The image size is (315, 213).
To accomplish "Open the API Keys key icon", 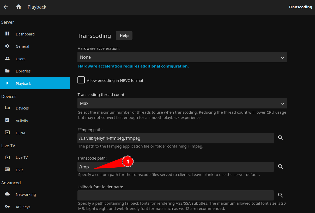I will [x=7, y=206].
